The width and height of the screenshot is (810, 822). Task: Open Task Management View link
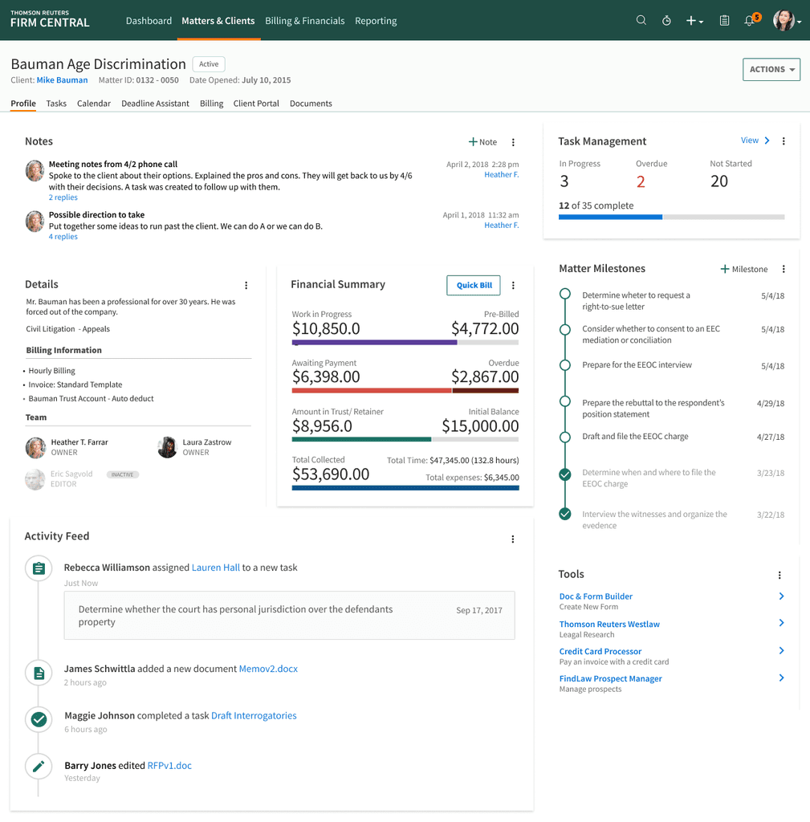pyautogui.click(x=755, y=140)
